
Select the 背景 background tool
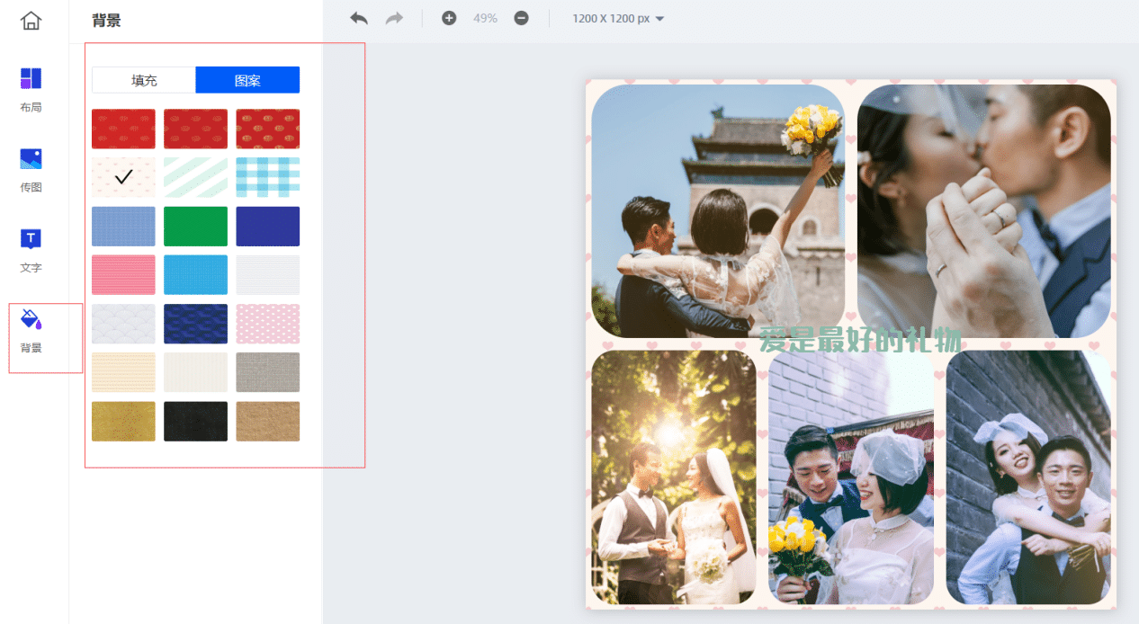pyautogui.click(x=31, y=330)
